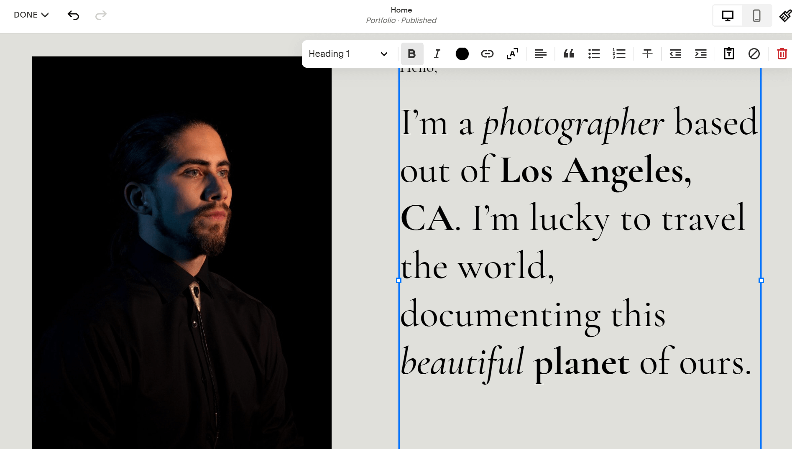Image resolution: width=792 pixels, height=449 pixels.
Task: Decrease indent of the paragraph
Action: [675, 54]
